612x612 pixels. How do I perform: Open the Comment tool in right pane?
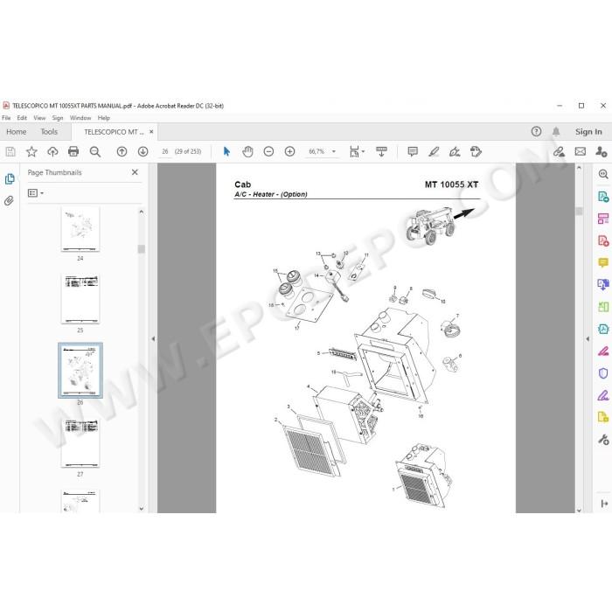point(603,262)
